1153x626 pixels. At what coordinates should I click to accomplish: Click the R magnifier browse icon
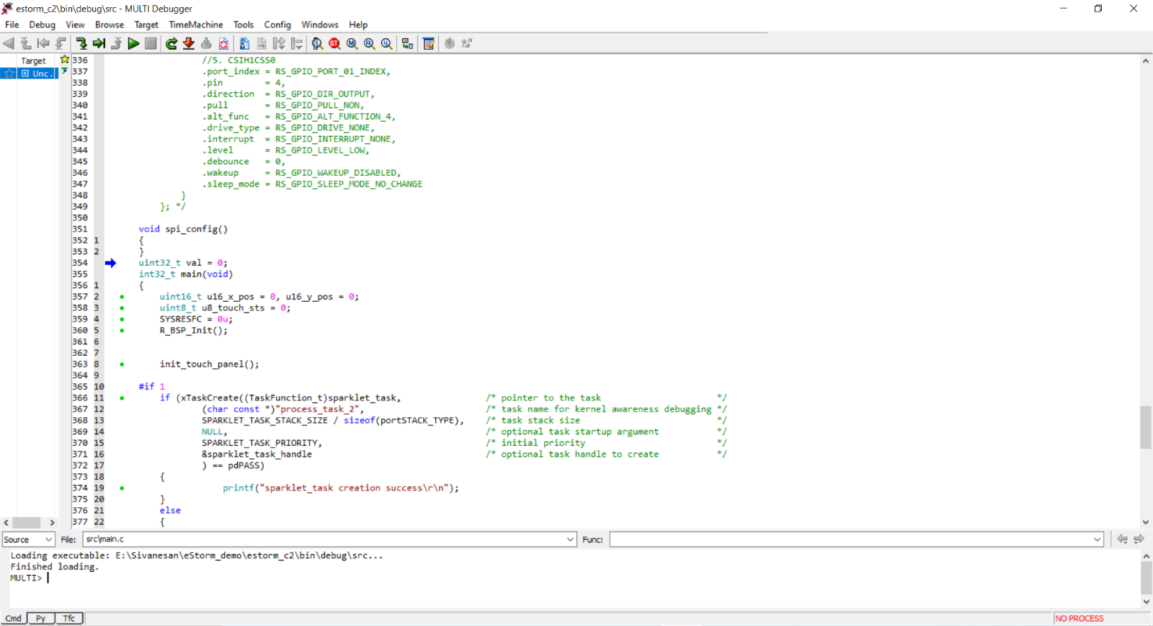369,43
